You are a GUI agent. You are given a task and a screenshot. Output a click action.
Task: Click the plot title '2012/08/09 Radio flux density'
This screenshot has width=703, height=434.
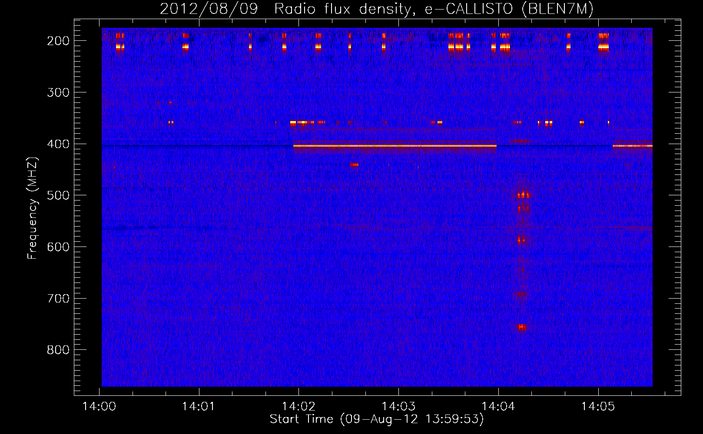[288, 9]
